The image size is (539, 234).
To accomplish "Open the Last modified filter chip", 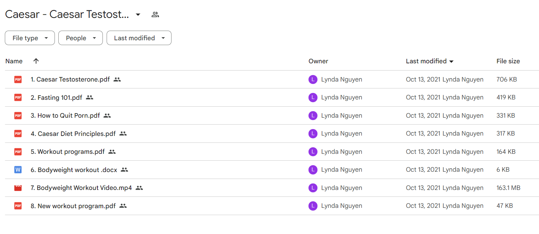I will (x=139, y=38).
